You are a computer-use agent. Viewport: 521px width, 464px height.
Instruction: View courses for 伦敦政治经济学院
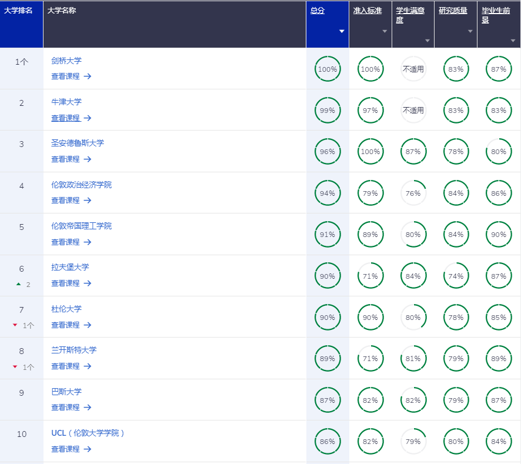[71, 201]
